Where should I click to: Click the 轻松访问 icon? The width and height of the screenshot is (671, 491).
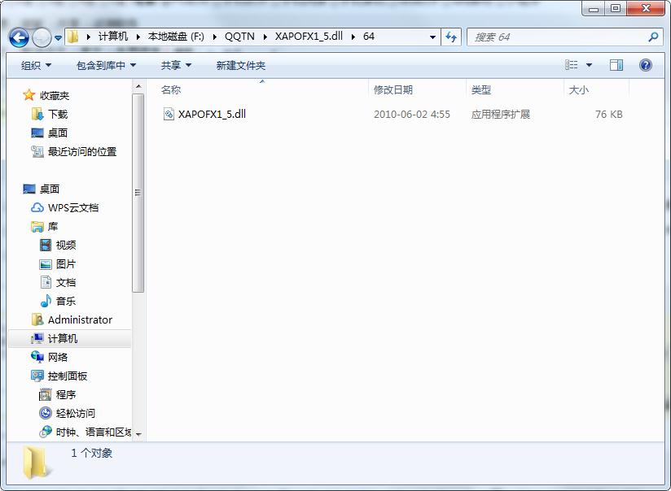pos(46,413)
